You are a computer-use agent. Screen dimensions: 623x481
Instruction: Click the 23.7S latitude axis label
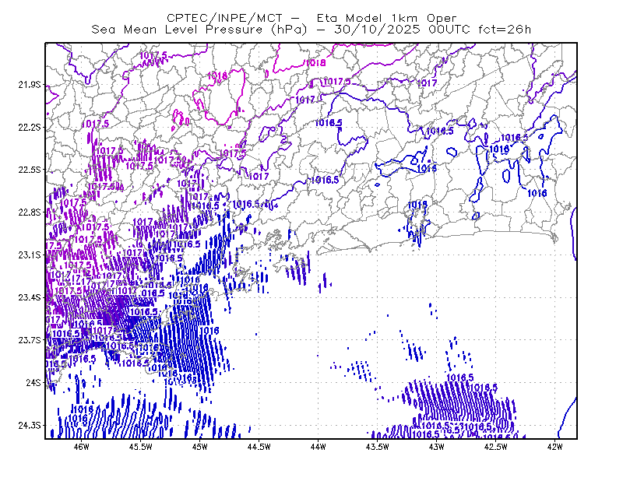[30, 340]
